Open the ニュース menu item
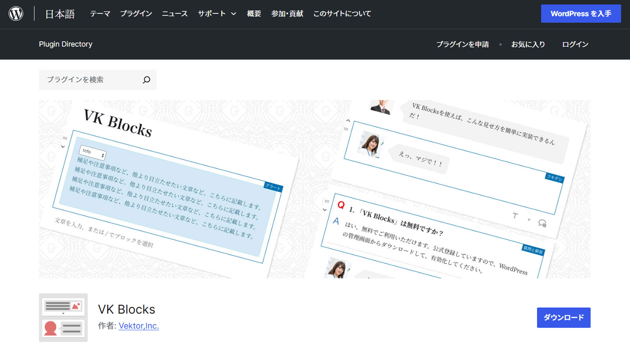 [175, 14]
